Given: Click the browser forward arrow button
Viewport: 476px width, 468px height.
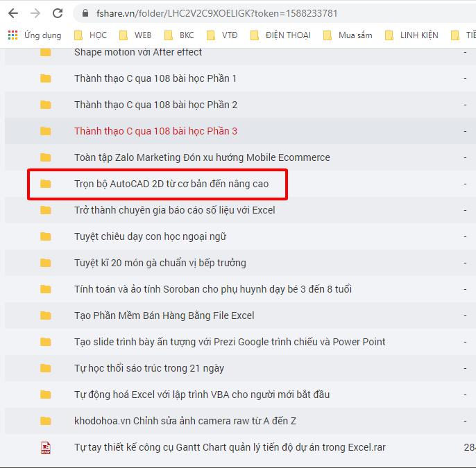Looking at the screenshot, I should [35, 13].
